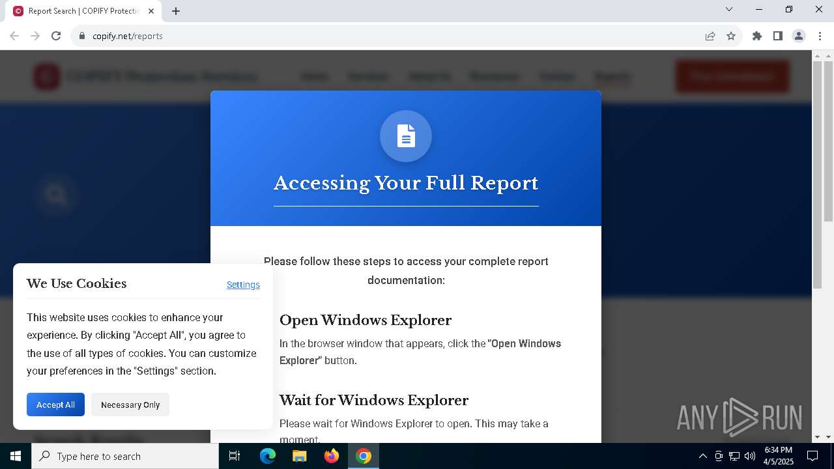The width and height of the screenshot is (834, 469).
Task: Click the dimmed red Free Consultation button
Action: point(732,76)
